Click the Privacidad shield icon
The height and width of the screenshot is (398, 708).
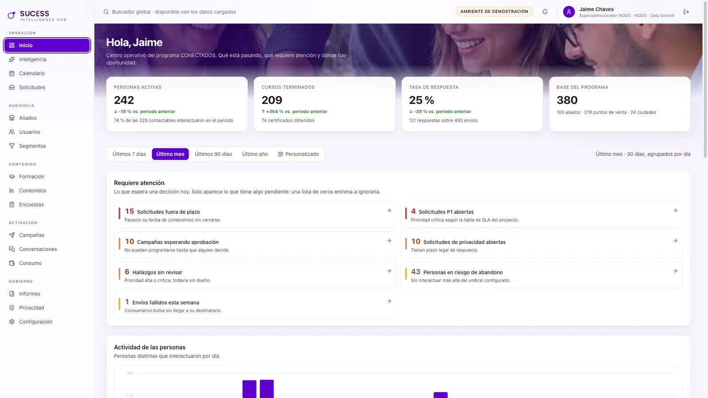pos(12,308)
